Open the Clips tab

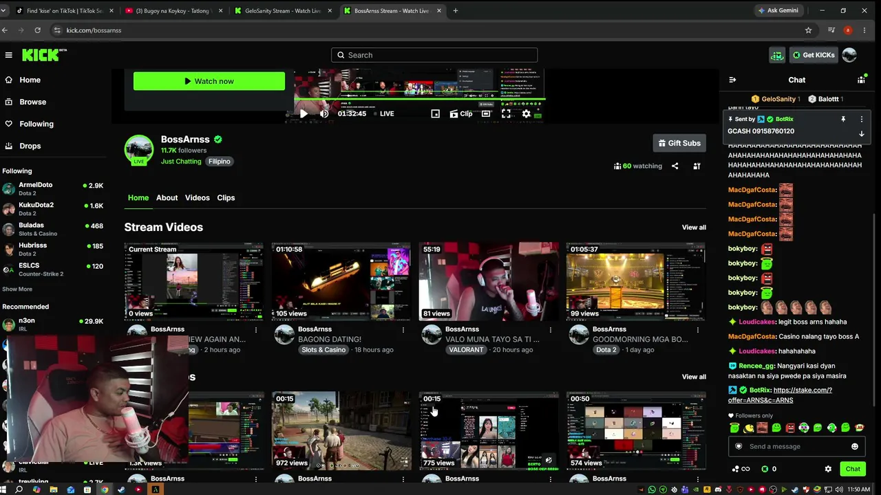226,198
